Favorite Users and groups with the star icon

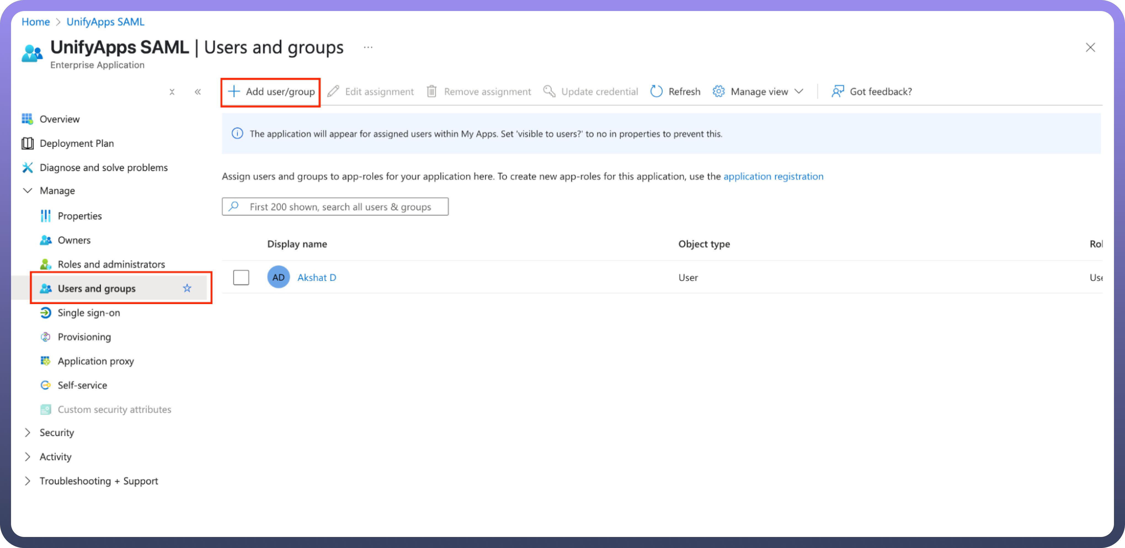pyautogui.click(x=187, y=288)
